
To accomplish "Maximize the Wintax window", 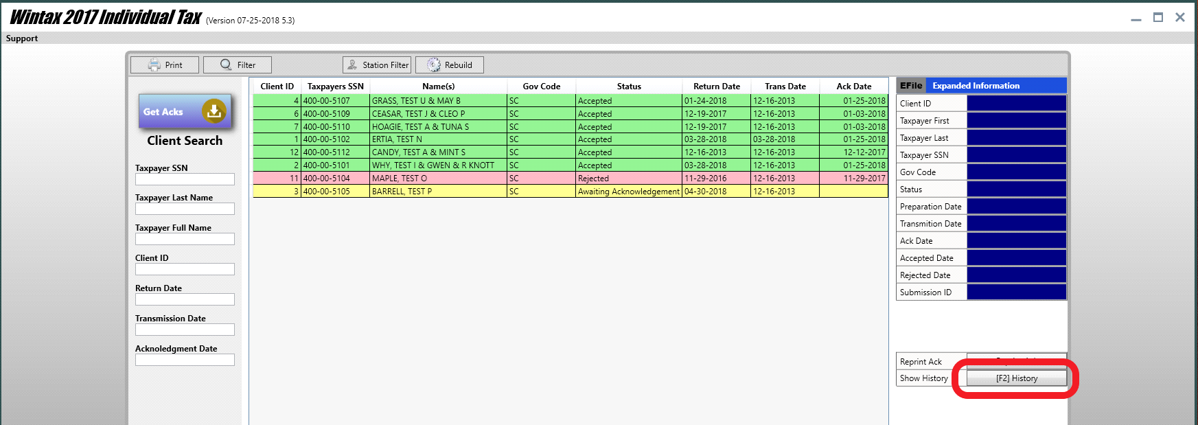I will coord(1158,17).
